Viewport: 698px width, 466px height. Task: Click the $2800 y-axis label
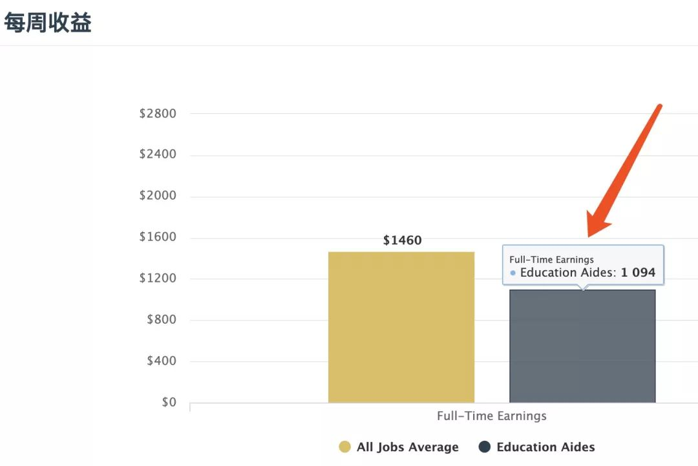(x=158, y=114)
